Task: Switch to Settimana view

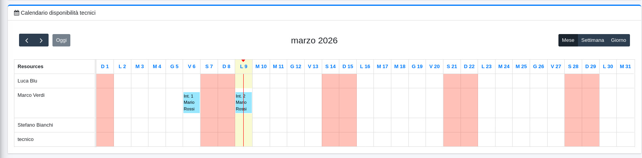Action: pos(592,40)
